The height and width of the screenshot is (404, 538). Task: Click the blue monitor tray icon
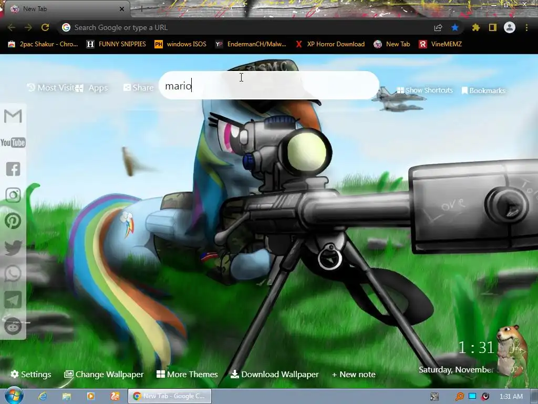point(472,396)
